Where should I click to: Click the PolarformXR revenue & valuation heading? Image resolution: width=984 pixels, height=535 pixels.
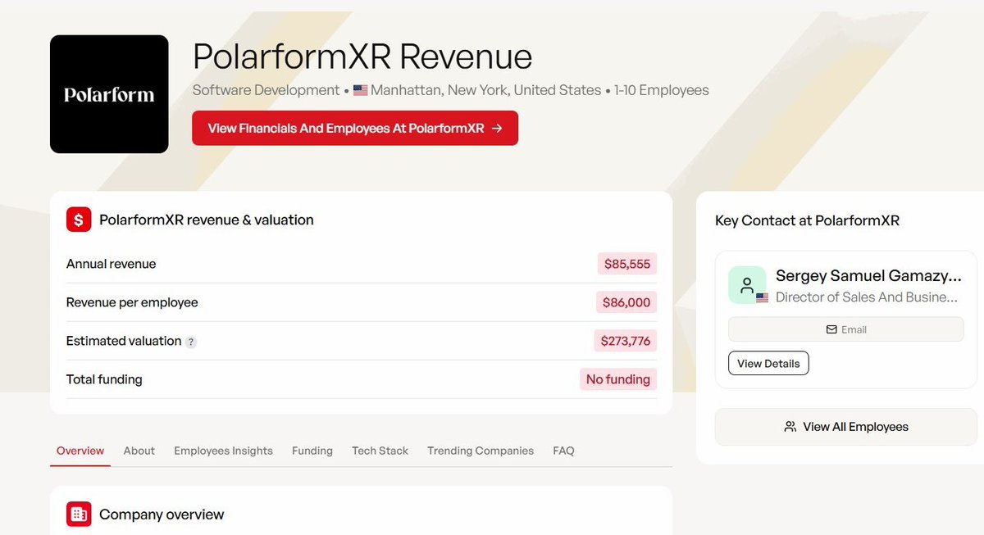[207, 220]
